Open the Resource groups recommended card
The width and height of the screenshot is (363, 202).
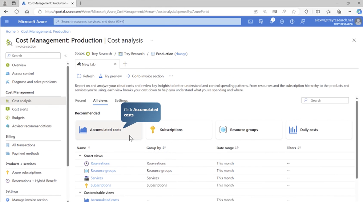[x=249, y=130]
